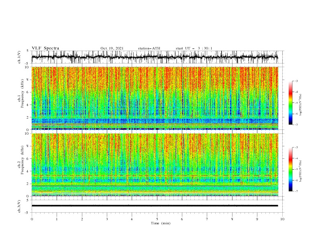Click the "10" tick on the time axis
318x246 pixels.
tap(282, 219)
